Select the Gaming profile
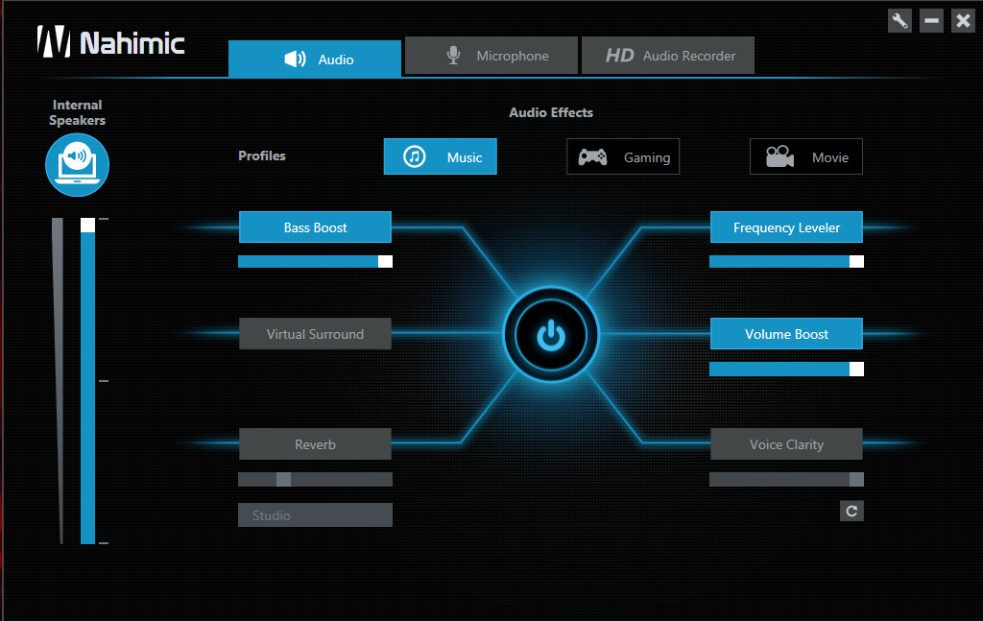The image size is (983, 621). 623,157
